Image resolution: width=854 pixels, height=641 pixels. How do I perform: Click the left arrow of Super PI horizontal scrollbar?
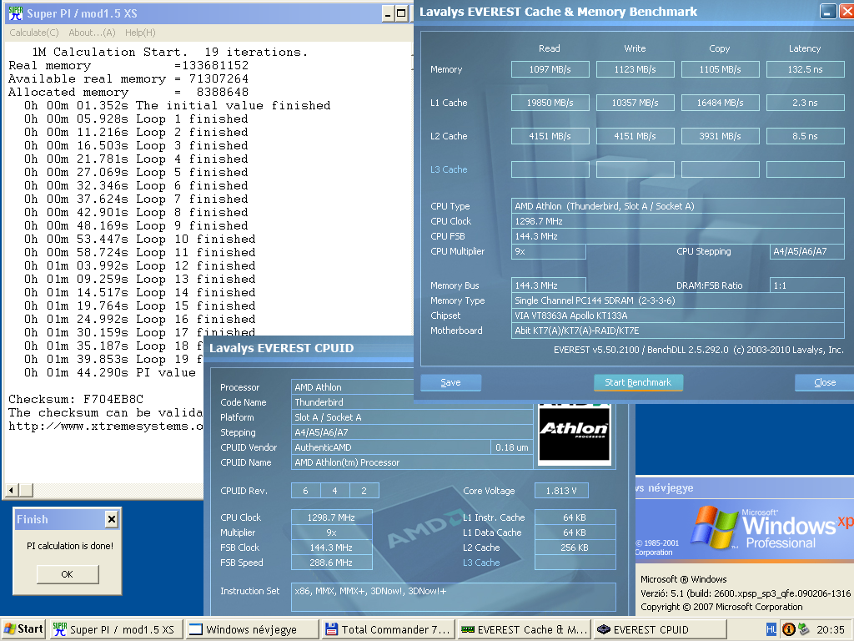[x=11, y=491]
